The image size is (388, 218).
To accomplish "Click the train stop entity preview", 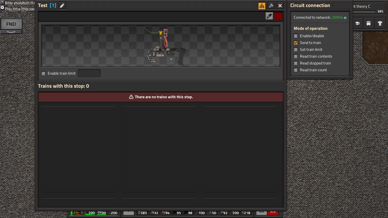I will point(161,46).
